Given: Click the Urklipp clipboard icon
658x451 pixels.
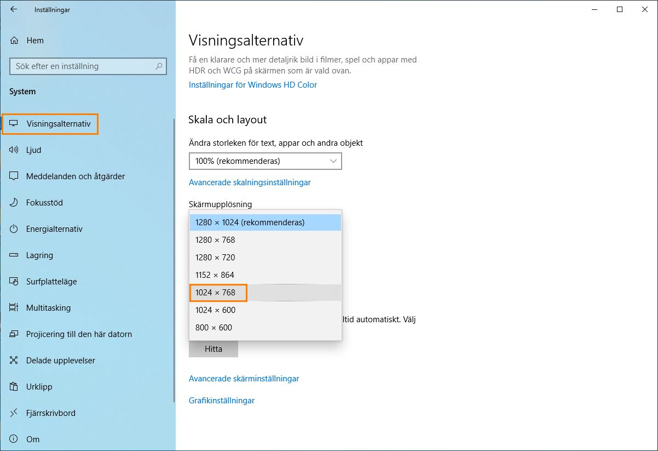Looking at the screenshot, I should [x=14, y=387].
